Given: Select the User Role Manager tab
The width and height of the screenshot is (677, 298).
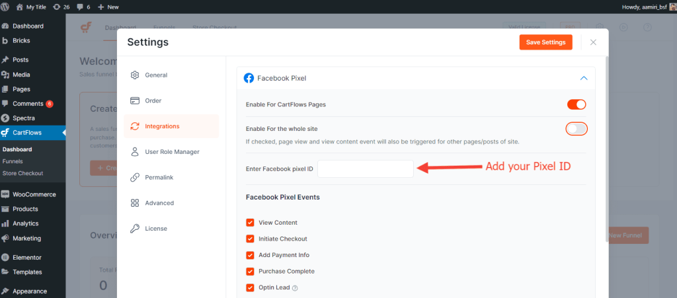Looking at the screenshot, I should pos(171,152).
